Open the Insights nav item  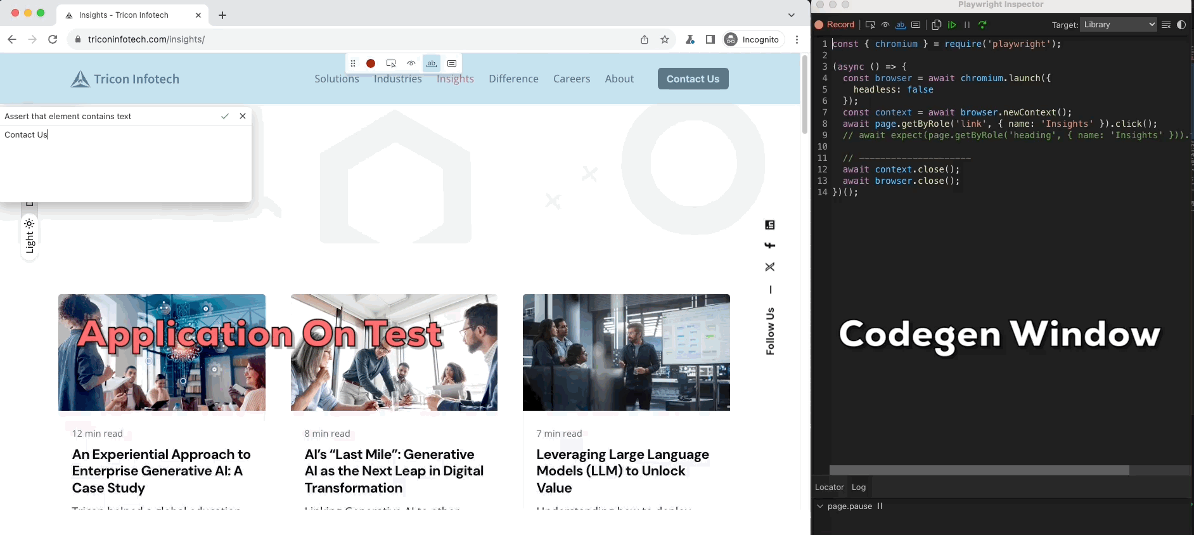click(x=455, y=79)
